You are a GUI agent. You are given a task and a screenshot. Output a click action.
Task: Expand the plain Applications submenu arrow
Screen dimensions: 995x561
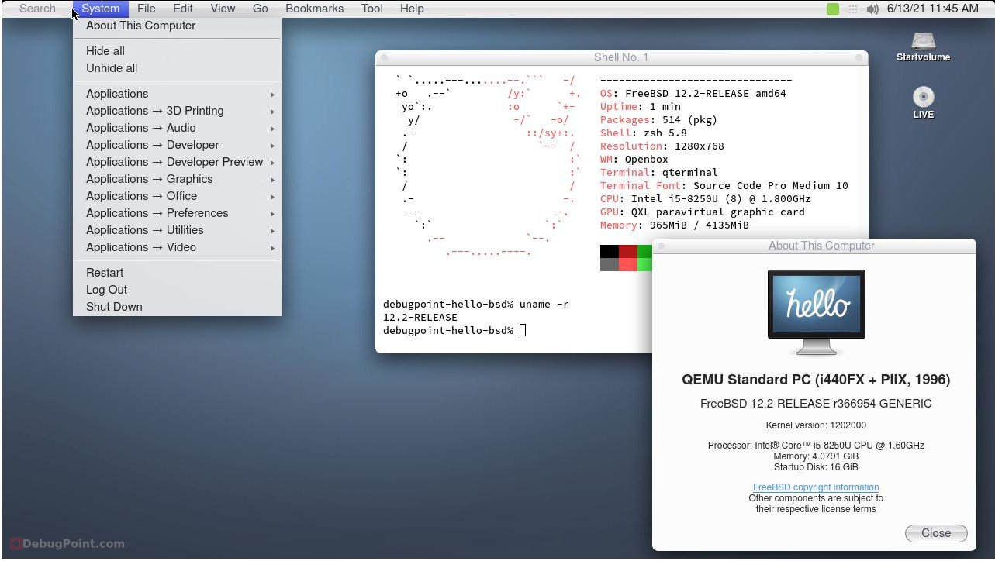click(272, 95)
